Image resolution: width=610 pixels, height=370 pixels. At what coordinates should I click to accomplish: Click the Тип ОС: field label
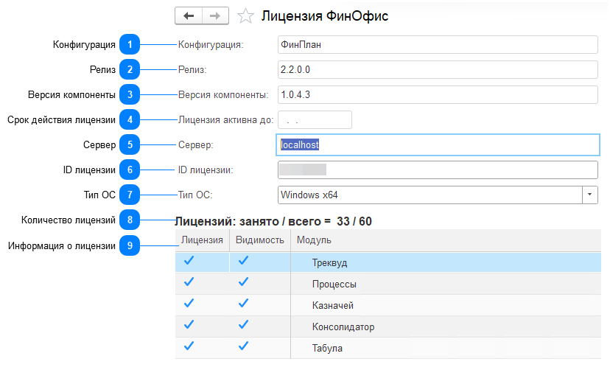(195, 195)
